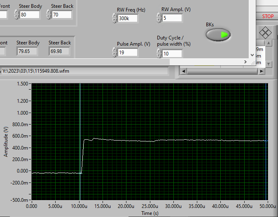Increment the Duty Cycle stepper
278x217 pixels.
pos(159,51)
